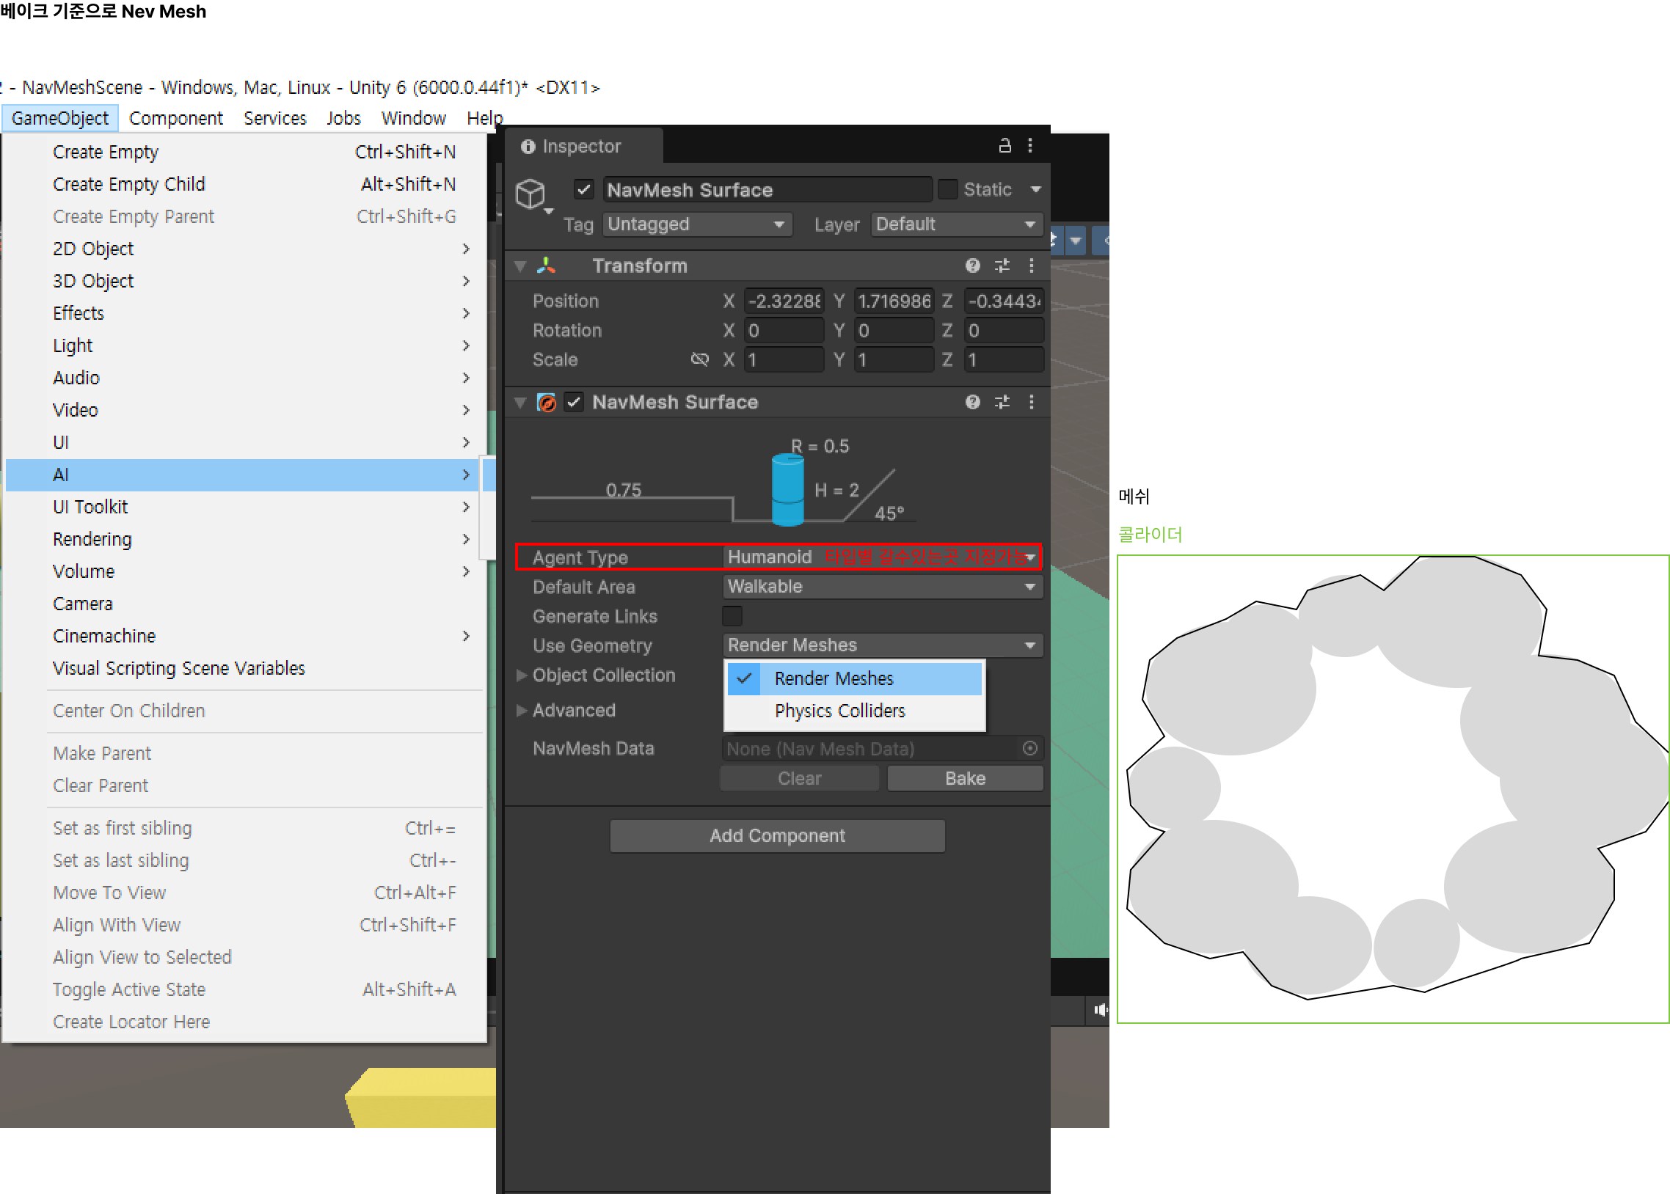Open the Default Area Walkable dropdown
Image resolution: width=1670 pixels, height=1194 pixels.
click(x=881, y=587)
